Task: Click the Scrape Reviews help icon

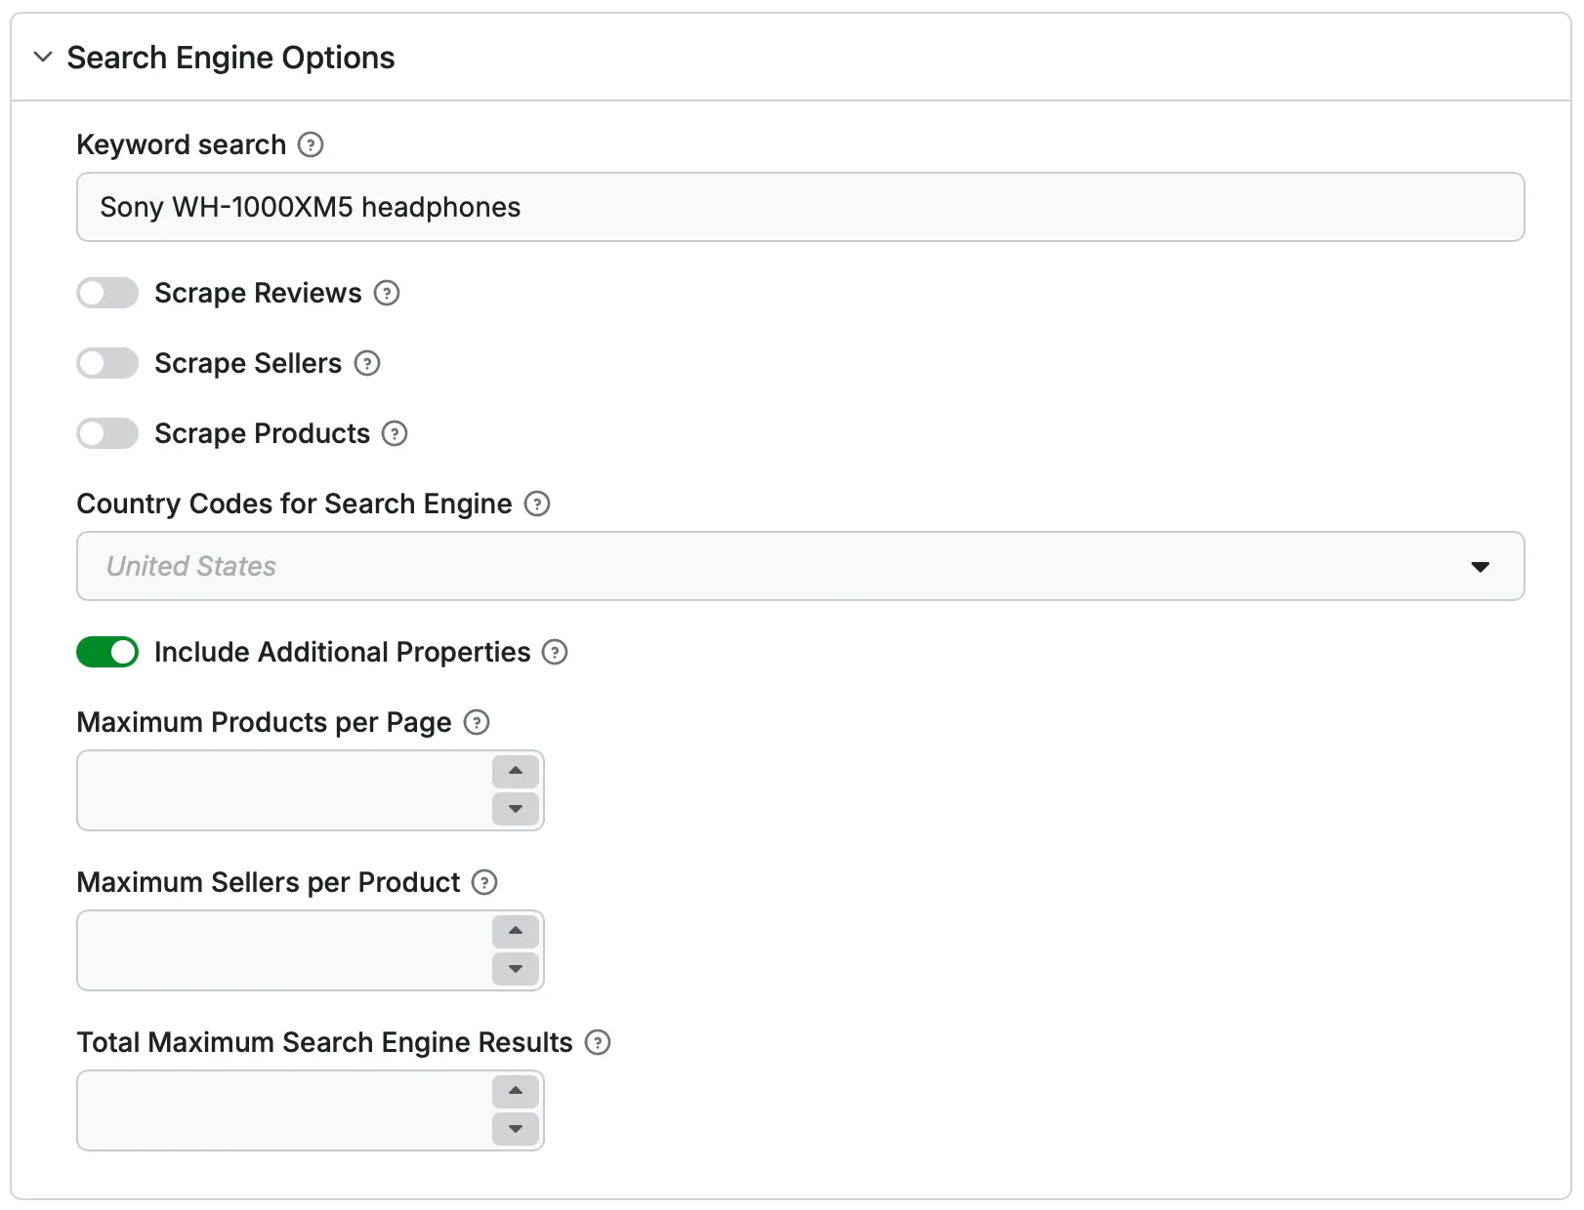Action: 385,293
